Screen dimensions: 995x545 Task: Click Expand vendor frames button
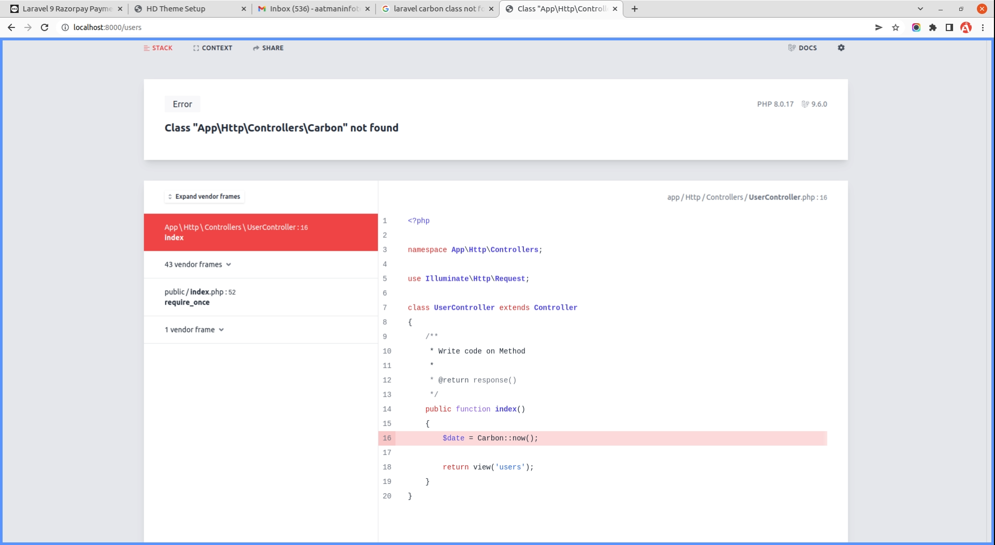click(204, 197)
